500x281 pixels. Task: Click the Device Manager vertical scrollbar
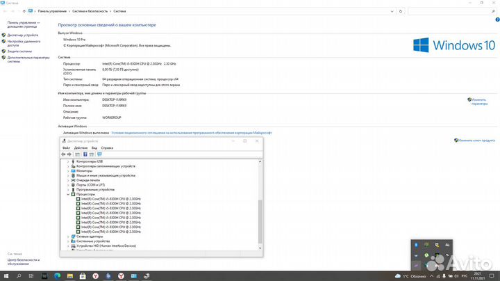pyautogui.click(x=260, y=209)
